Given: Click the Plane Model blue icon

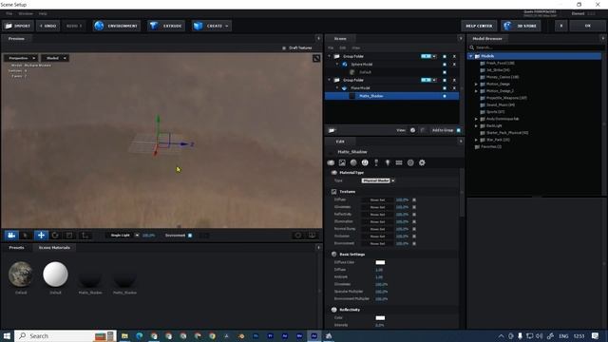Looking at the screenshot, I should (344, 88).
